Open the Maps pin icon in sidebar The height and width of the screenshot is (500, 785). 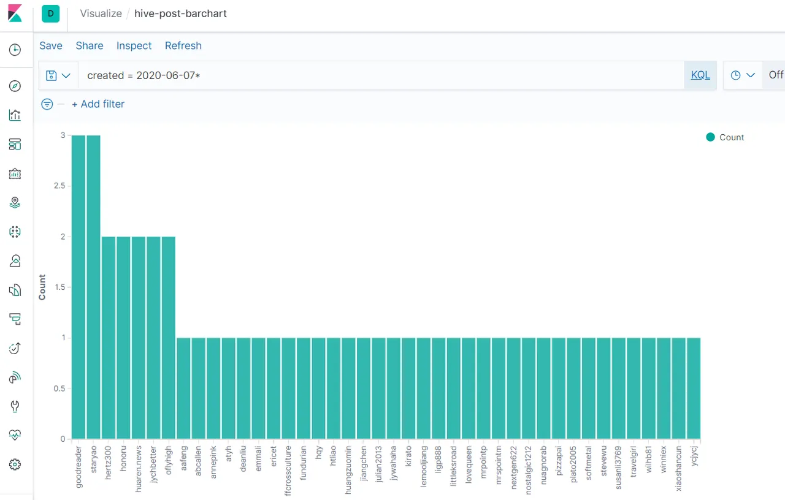tap(15, 203)
